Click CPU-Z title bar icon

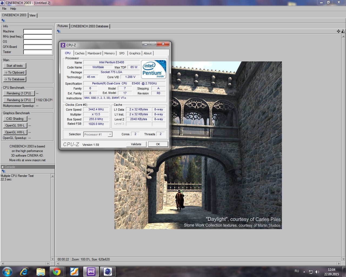[x=63, y=45]
